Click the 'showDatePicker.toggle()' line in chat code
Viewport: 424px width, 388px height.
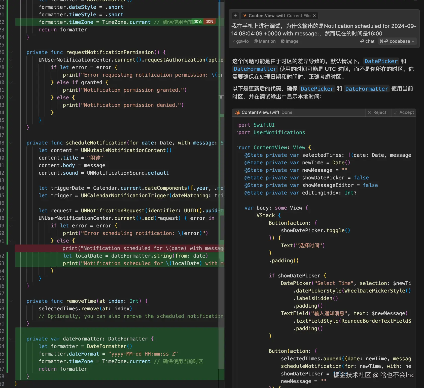(315, 230)
